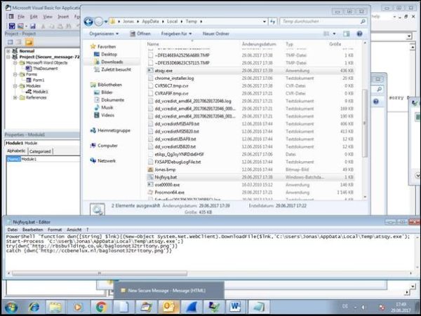Open Windows Explorer from taskbar
421x316 pixels.
coord(55,307)
